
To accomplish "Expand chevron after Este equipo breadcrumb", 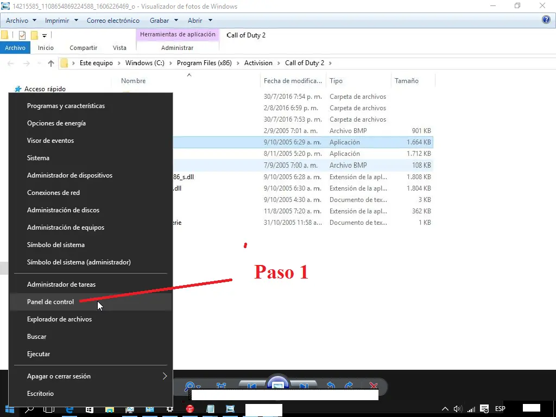I will [x=119, y=63].
